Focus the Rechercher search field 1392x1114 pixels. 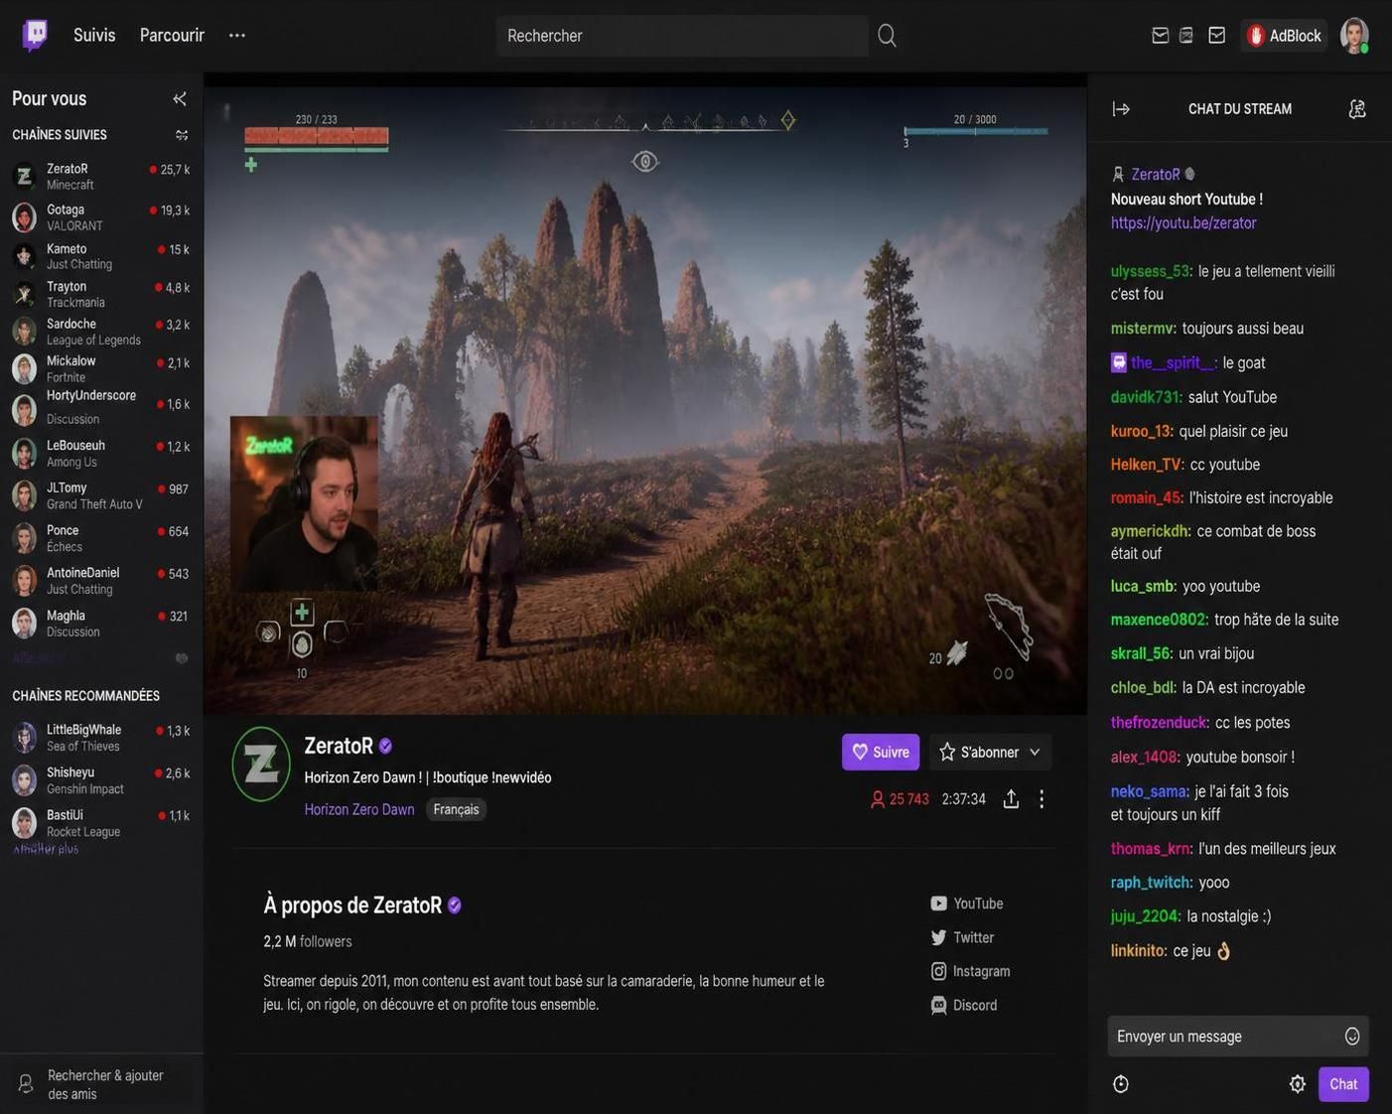[682, 36]
